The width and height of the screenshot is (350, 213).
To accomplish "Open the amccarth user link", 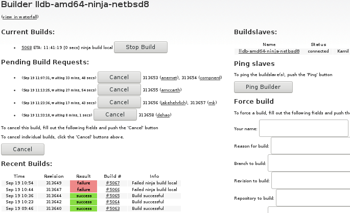I will coord(171,90).
